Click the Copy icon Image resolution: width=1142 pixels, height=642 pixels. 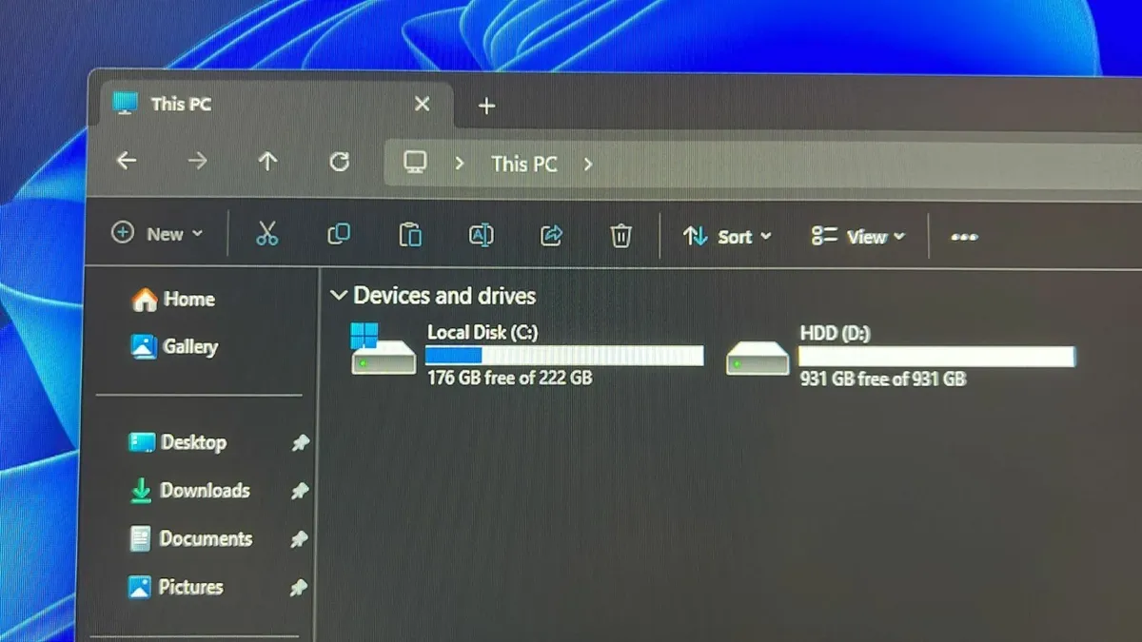[x=340, y=234]
